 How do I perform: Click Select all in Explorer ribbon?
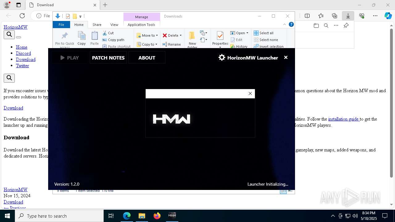click(x=264, y=33)
